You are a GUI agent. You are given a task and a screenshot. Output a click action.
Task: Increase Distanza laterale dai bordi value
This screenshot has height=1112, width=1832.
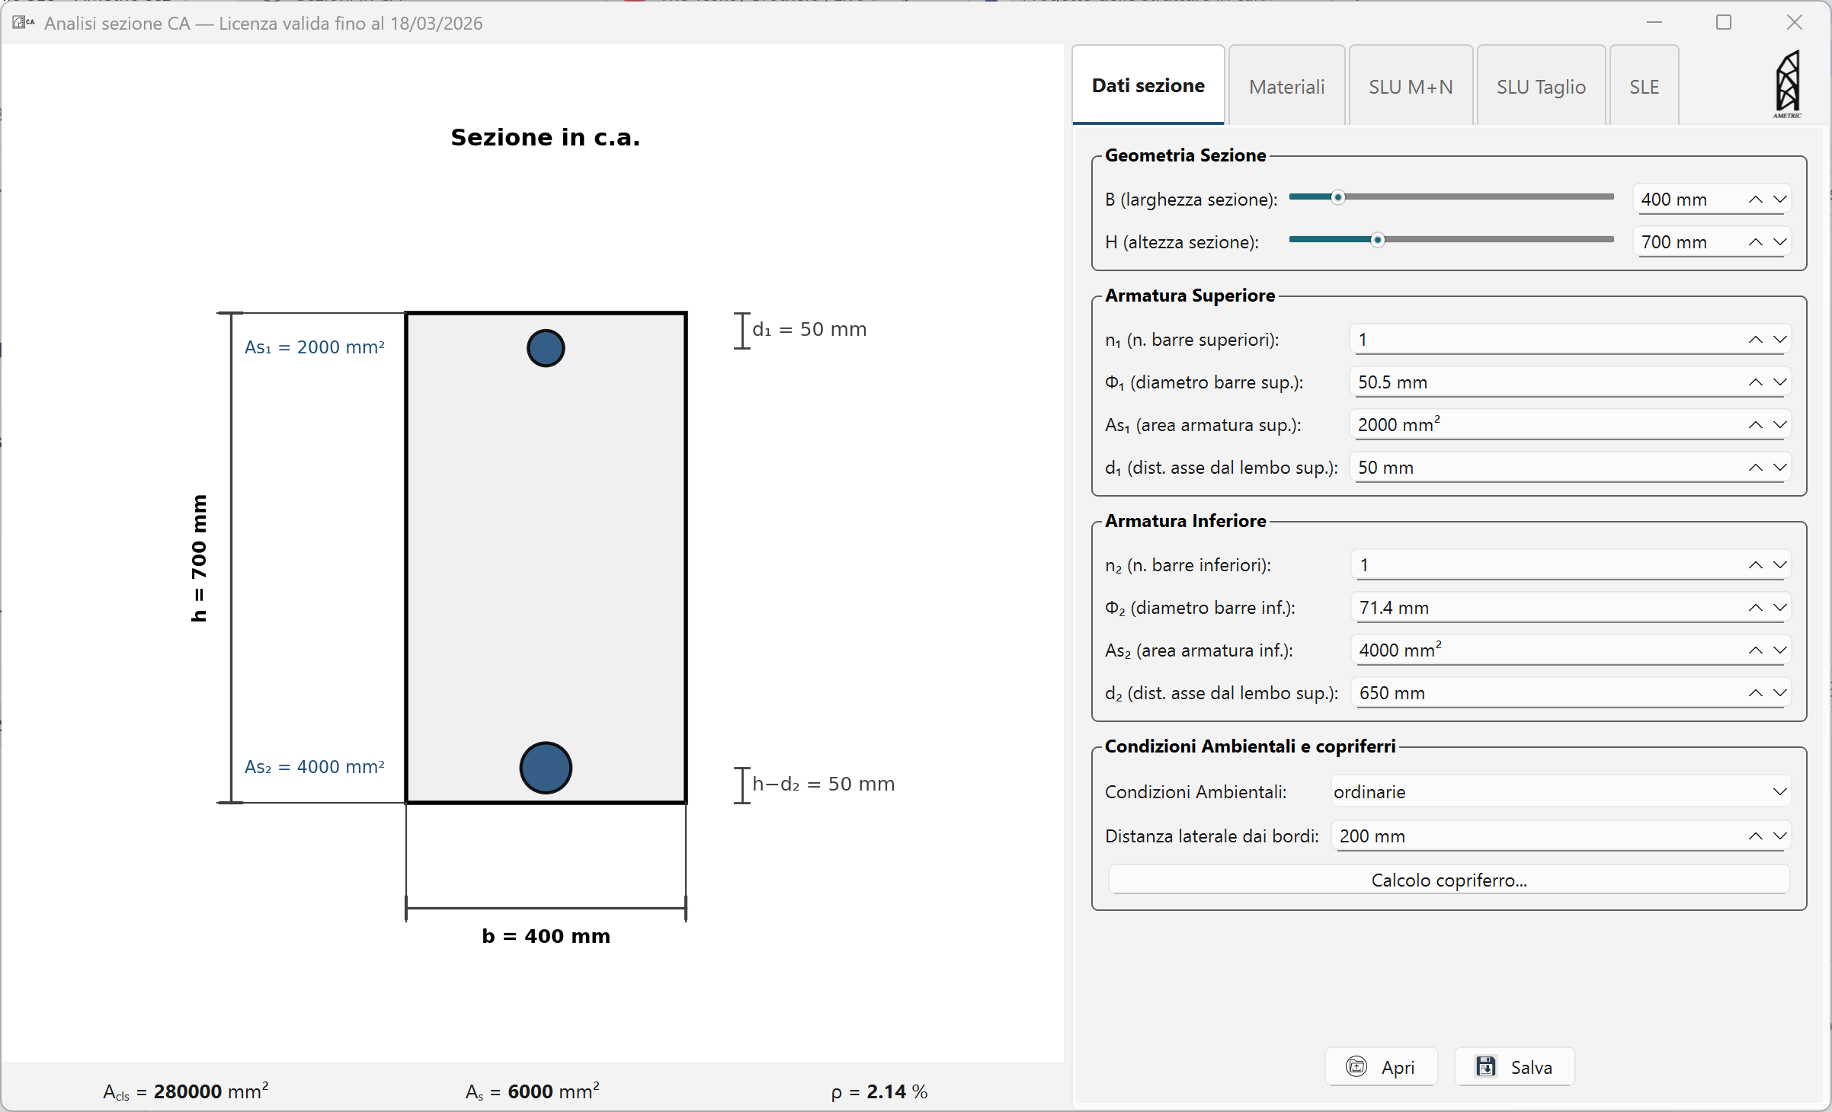coord(1755,836)
